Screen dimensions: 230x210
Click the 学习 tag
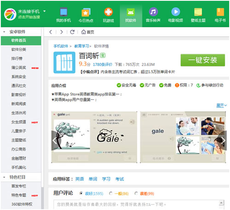pos(106,179)
